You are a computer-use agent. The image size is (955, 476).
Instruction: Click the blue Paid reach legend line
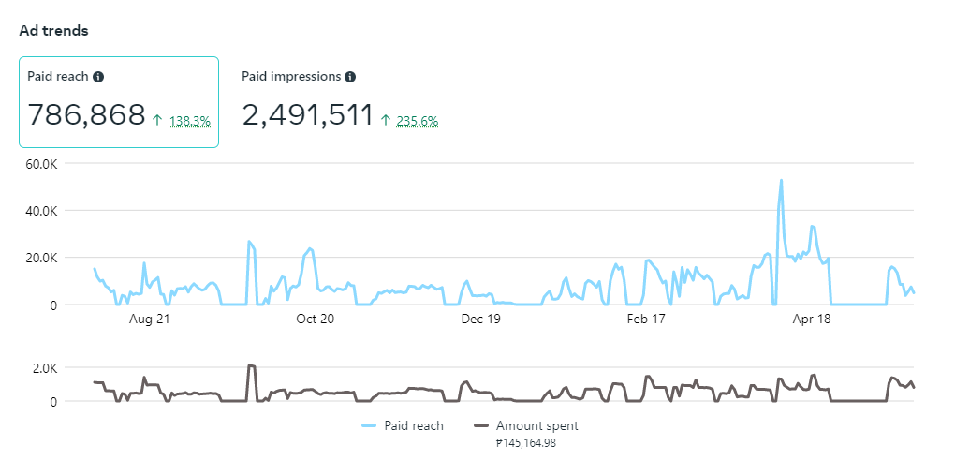tap(368, 425)
